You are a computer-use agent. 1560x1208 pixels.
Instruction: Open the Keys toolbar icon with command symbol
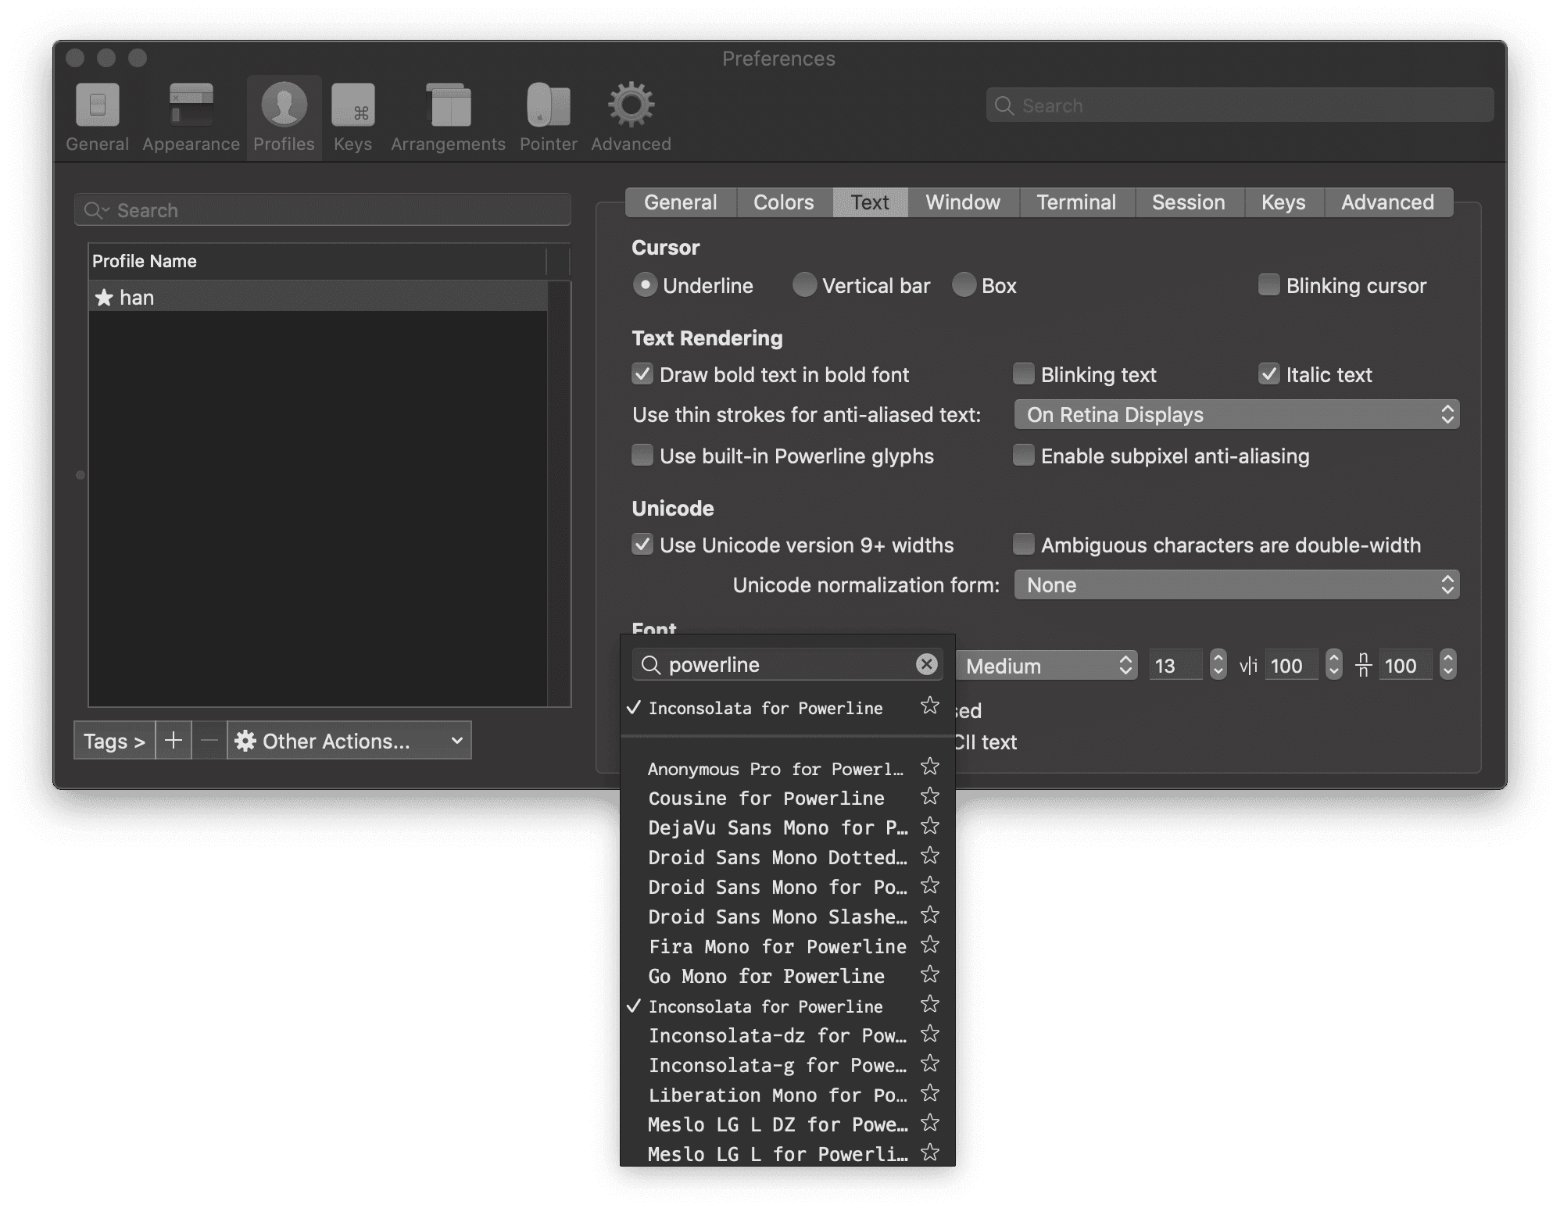(x=352, y=117)
